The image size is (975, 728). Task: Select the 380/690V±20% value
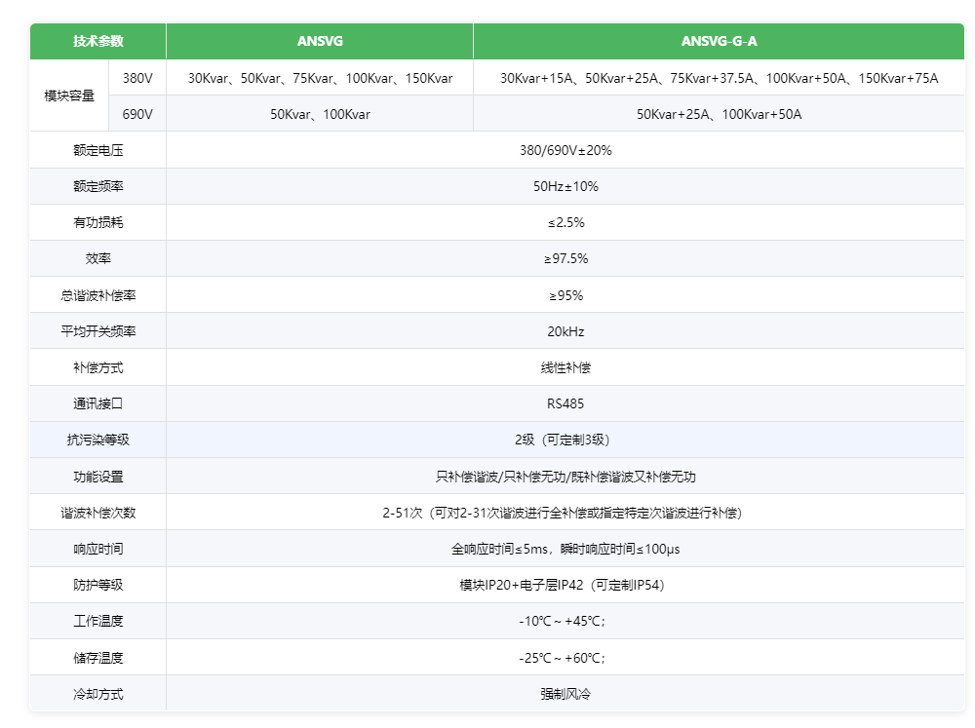[x=565, y=150]
